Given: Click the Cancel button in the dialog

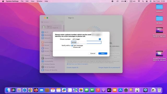Looking at the screenshot, I should [x=93, y=53].
